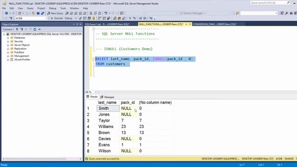The width and height of the screenshot is (297, 167).
Task: Click Connect Object Explorer plug icon
Action: pos(17,29)
